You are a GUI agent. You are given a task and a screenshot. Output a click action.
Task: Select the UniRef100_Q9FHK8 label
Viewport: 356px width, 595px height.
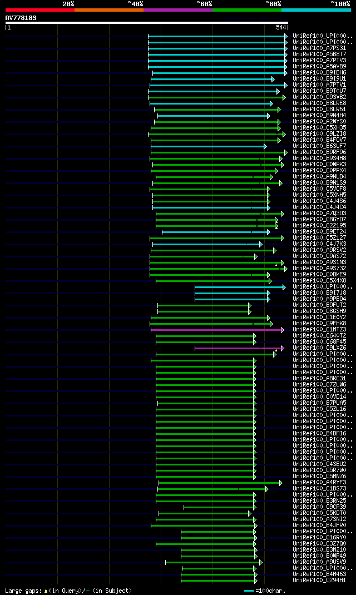(x=319, y=323)
